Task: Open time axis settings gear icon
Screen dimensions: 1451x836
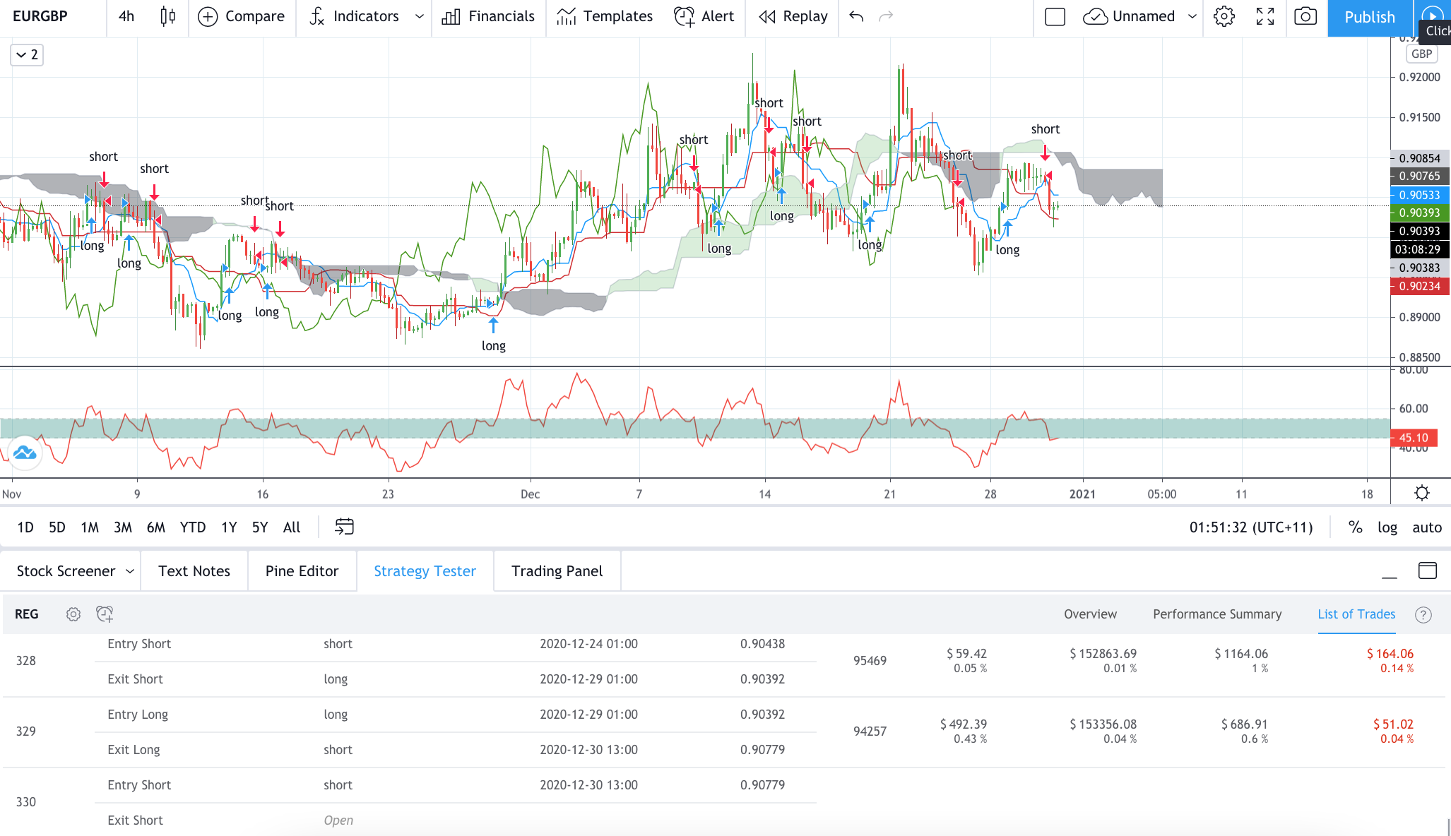Action: click(x=1422, y=493)
